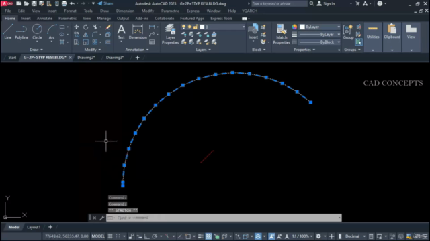Expand the Draw panel
Image resolution: width=430 pixels, height=241 pixels.
[x=36, y=50]
